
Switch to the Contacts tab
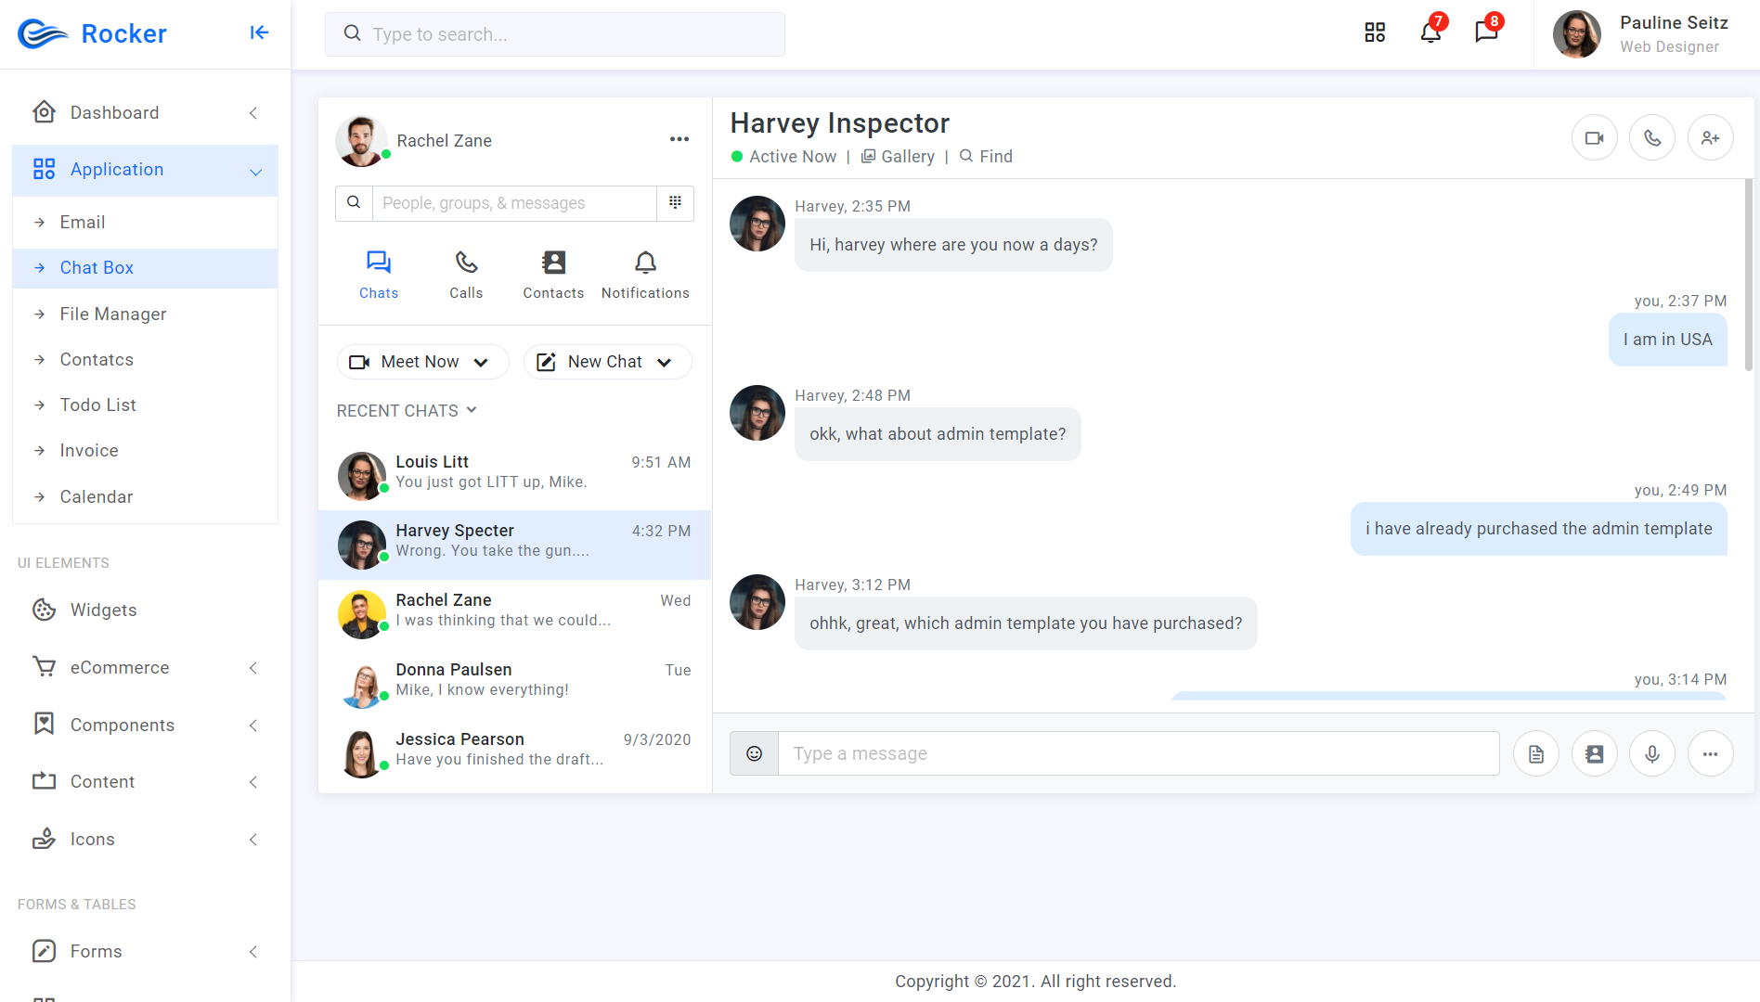tap(553, 276)
